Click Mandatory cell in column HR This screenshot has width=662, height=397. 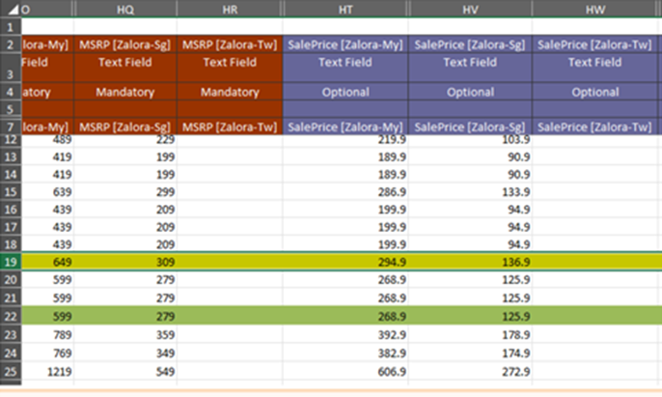[x=230, y=92]
